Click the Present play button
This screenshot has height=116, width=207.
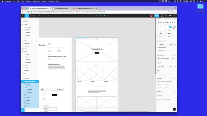(x=162, y=16)
